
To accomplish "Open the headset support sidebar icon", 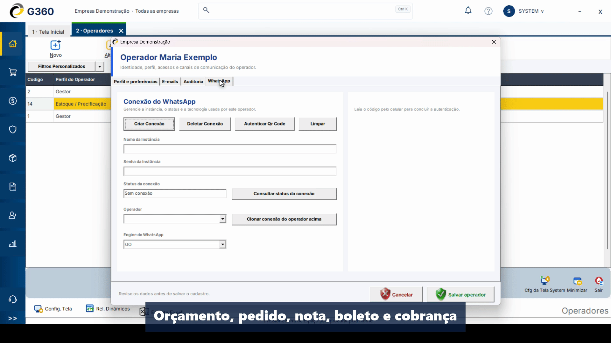I will point(13,299).
